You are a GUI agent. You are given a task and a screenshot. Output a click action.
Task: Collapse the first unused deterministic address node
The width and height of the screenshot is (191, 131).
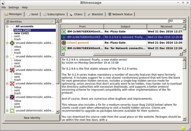click(7, 43)
